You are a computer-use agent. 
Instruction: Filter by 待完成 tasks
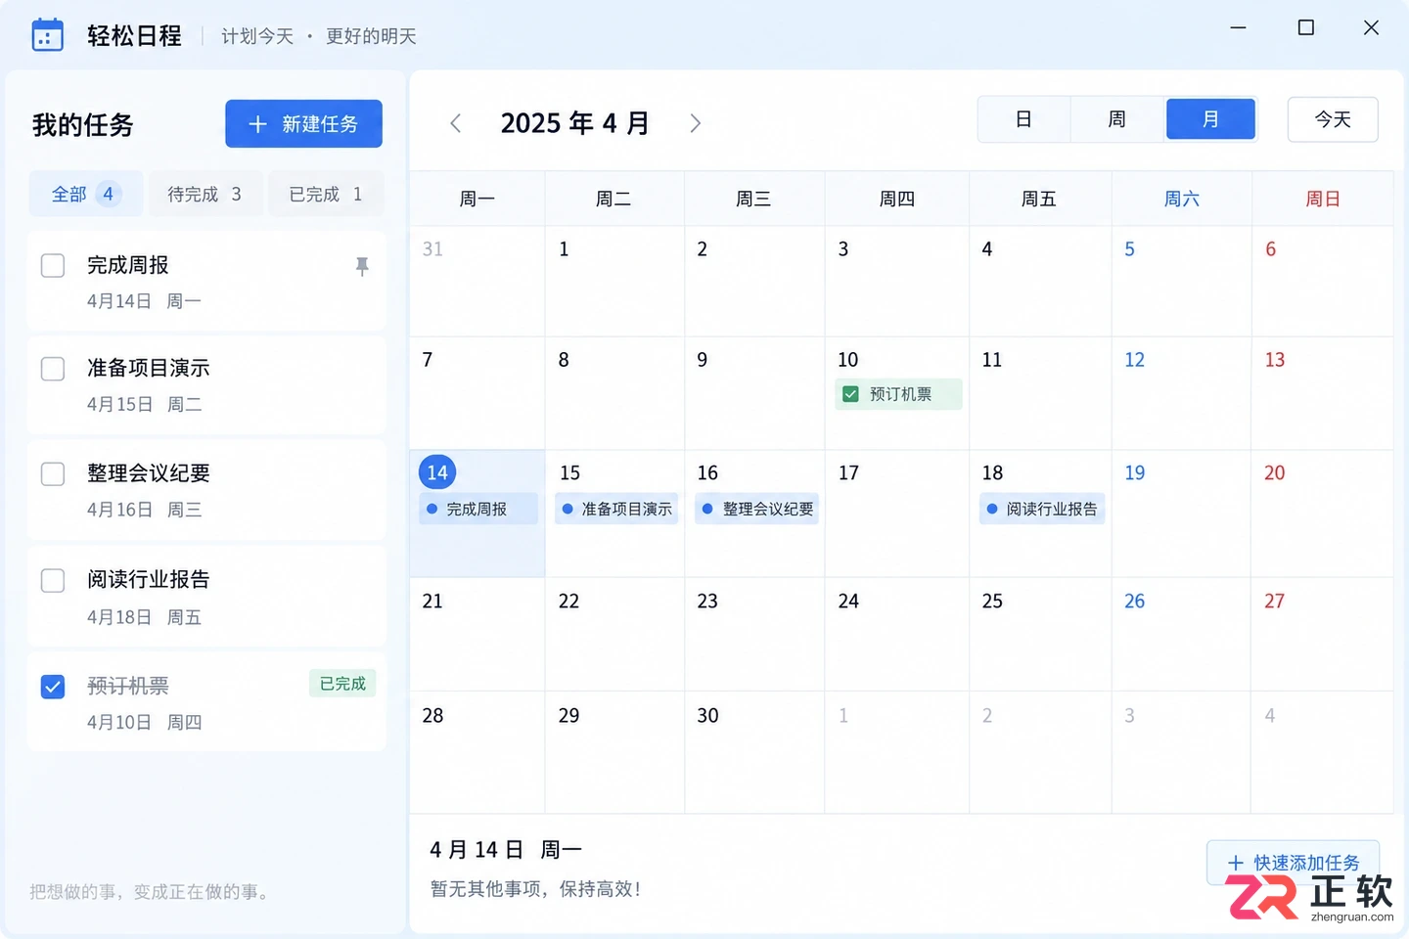[205, 194]
